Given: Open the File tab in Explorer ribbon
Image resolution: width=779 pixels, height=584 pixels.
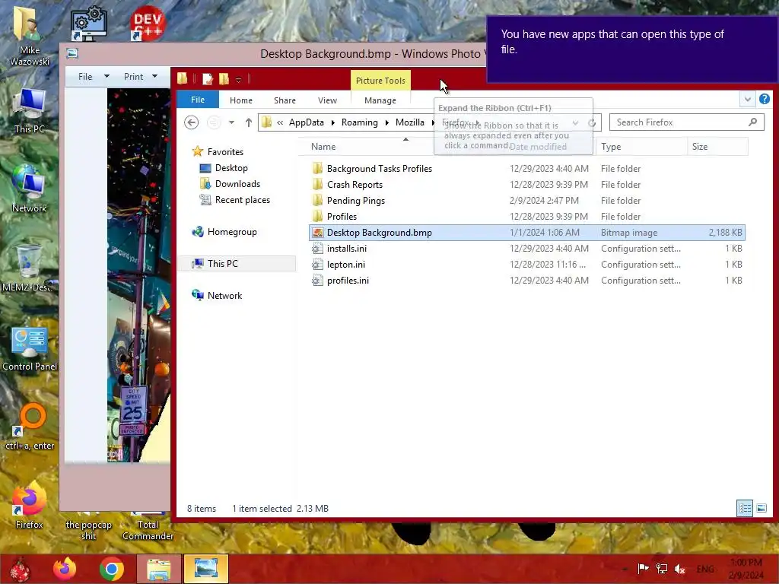Looking at the screenshot, I should (198, 100).
